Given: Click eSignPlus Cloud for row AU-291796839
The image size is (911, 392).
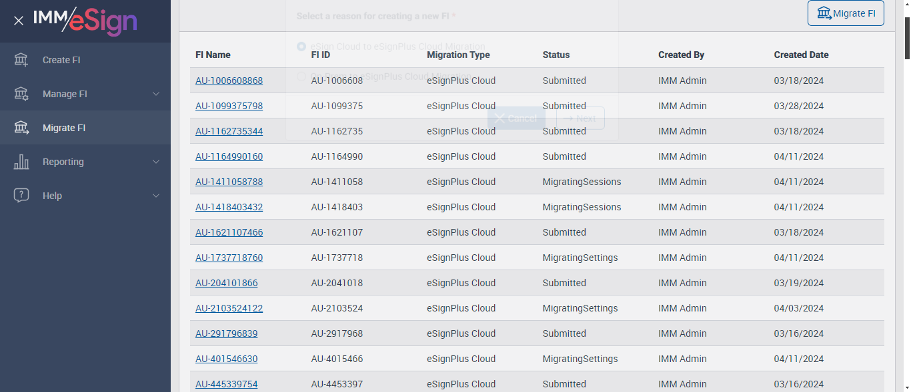Looking at the screenshot, I should (461, 333).
